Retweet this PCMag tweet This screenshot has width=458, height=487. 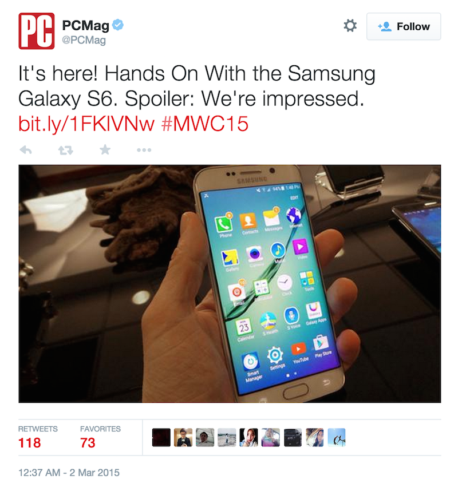[66, 151]
